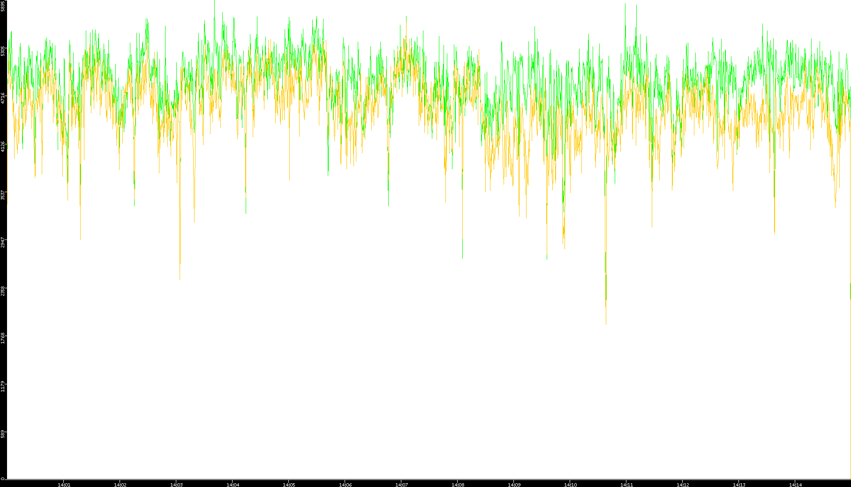Click the 14:13 tick label
This screenshot has height=487, width=851.
[x=739, y=485]
